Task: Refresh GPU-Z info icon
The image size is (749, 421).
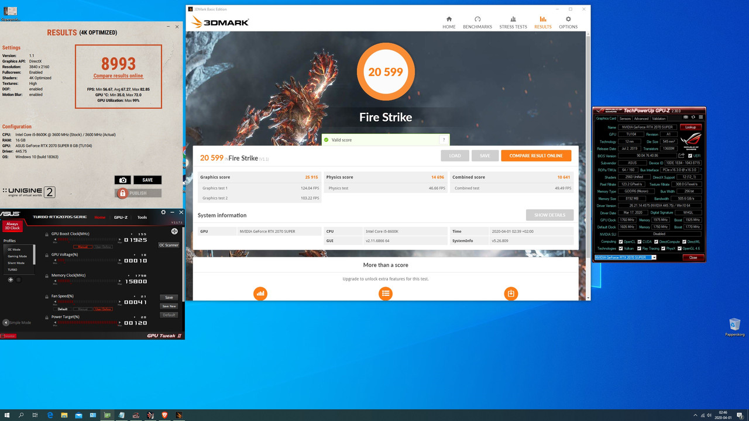Action: (693, 117)
